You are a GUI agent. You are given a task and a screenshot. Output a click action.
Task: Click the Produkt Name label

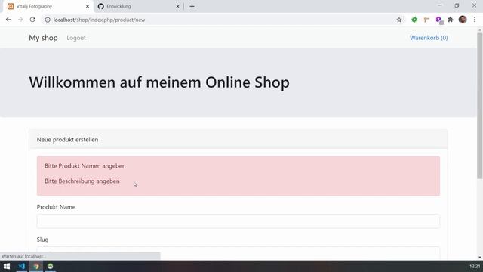pyautogui.click(x=56, y=207)
